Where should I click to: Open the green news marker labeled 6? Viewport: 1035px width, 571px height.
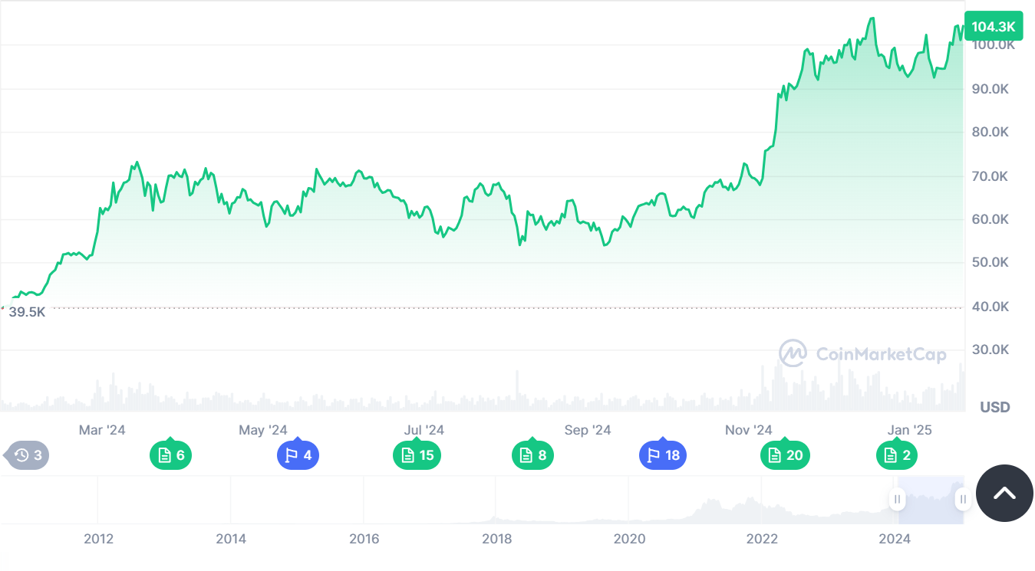click(170, 455)
